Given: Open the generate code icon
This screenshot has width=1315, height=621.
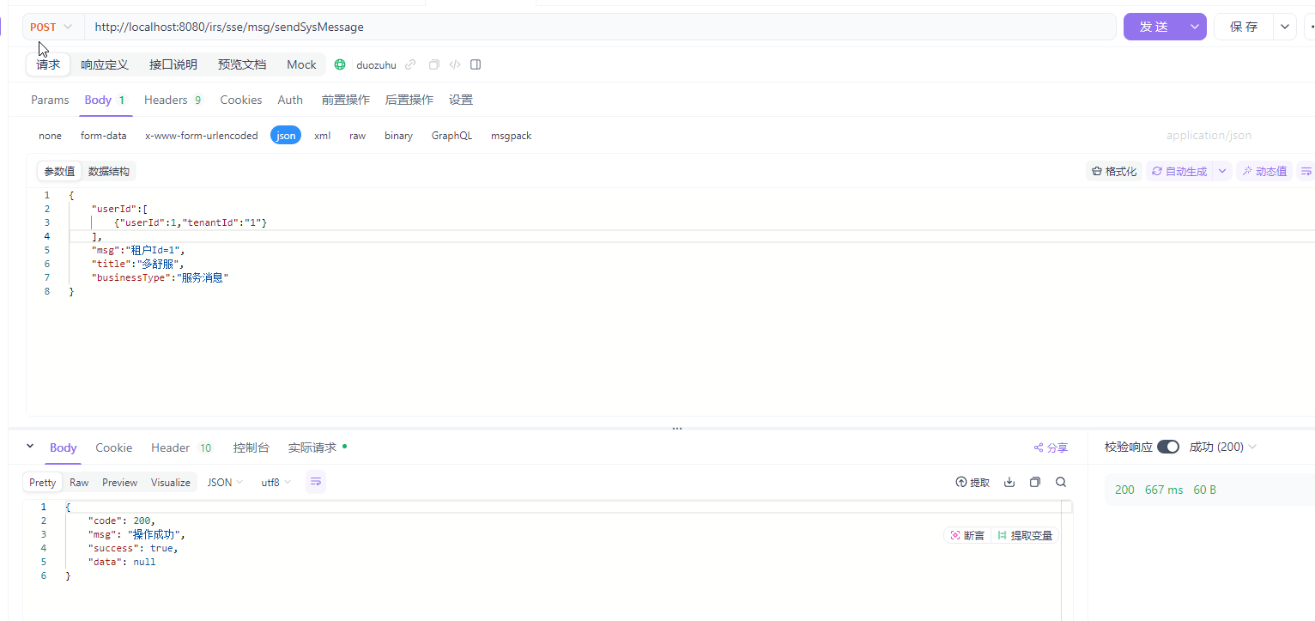Looking at the screenshot, I should pos(455,64).
